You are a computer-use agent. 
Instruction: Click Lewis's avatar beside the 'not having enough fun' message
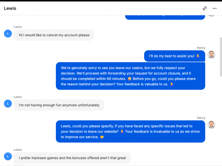[x=8, y=103]
